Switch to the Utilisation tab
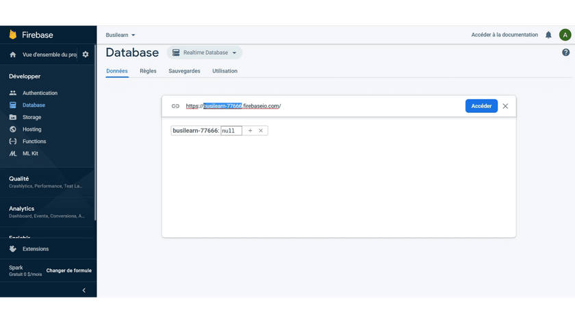Image resolution: width=575 pixels, height=323 pixels. tap(225, 71)
